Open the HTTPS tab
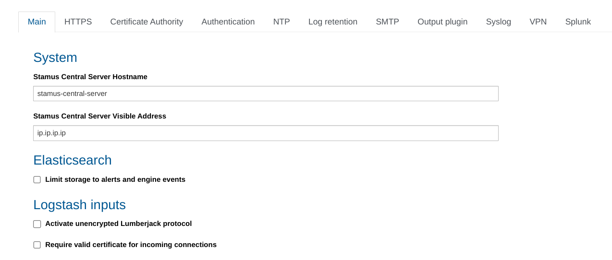This screenshot has width=612, height=260. [78, 22]
